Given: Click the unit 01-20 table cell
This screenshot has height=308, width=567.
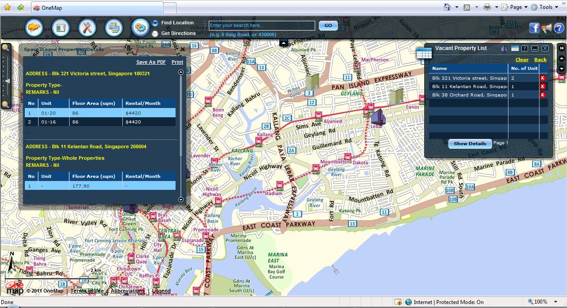Looking at the screenshot, I should (x=53, y=113).
